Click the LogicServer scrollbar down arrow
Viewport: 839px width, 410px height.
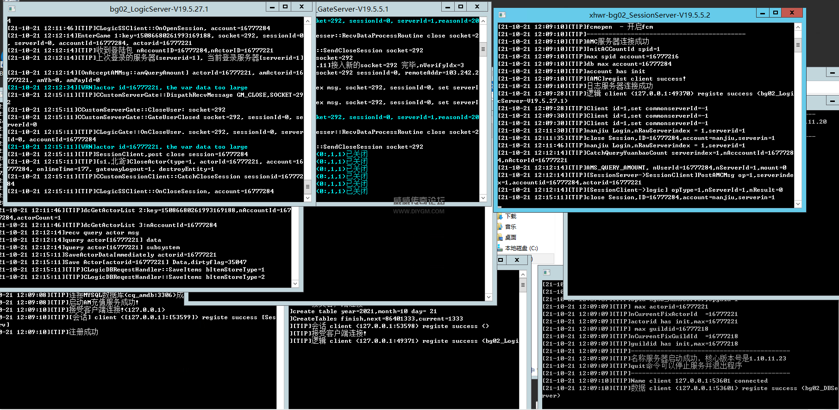coord(308,198)
